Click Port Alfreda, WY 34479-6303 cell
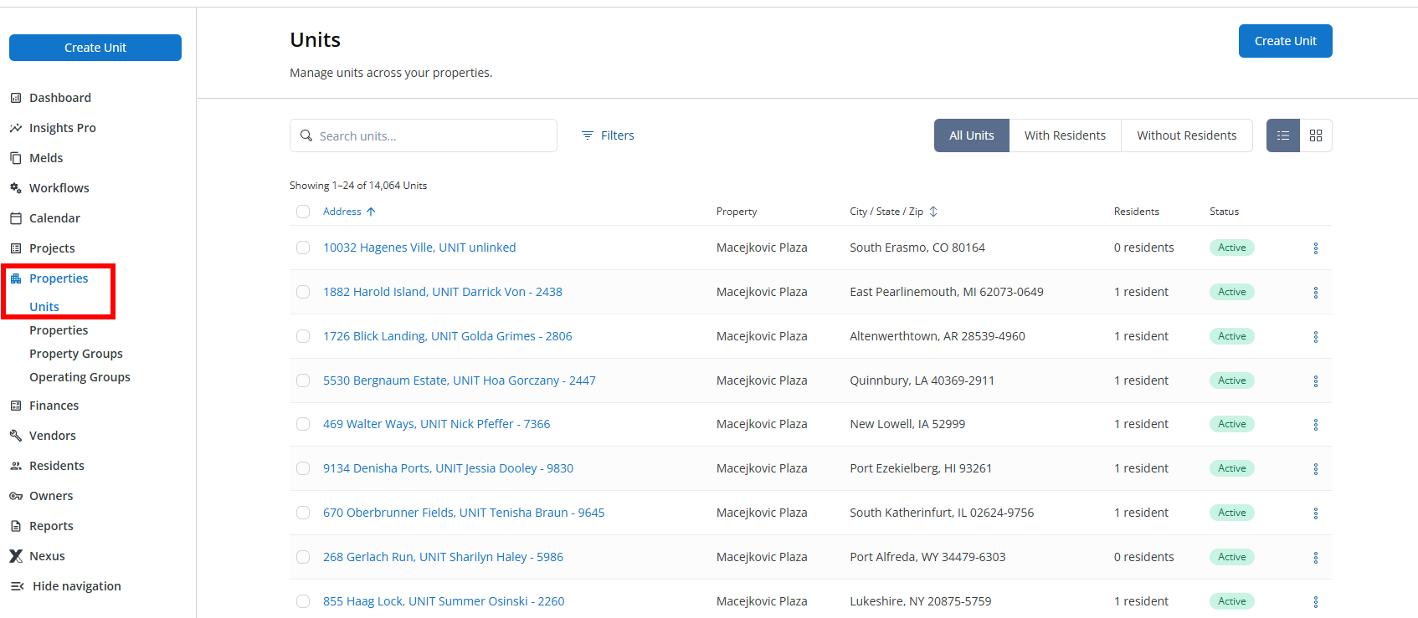The image size is (1418, 618). tap(927, 557)
